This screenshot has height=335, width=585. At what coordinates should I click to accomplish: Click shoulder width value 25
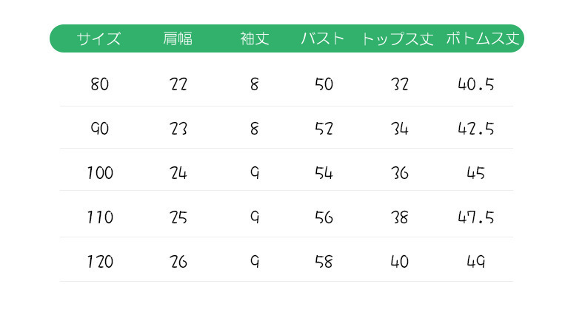click(178, 217)
